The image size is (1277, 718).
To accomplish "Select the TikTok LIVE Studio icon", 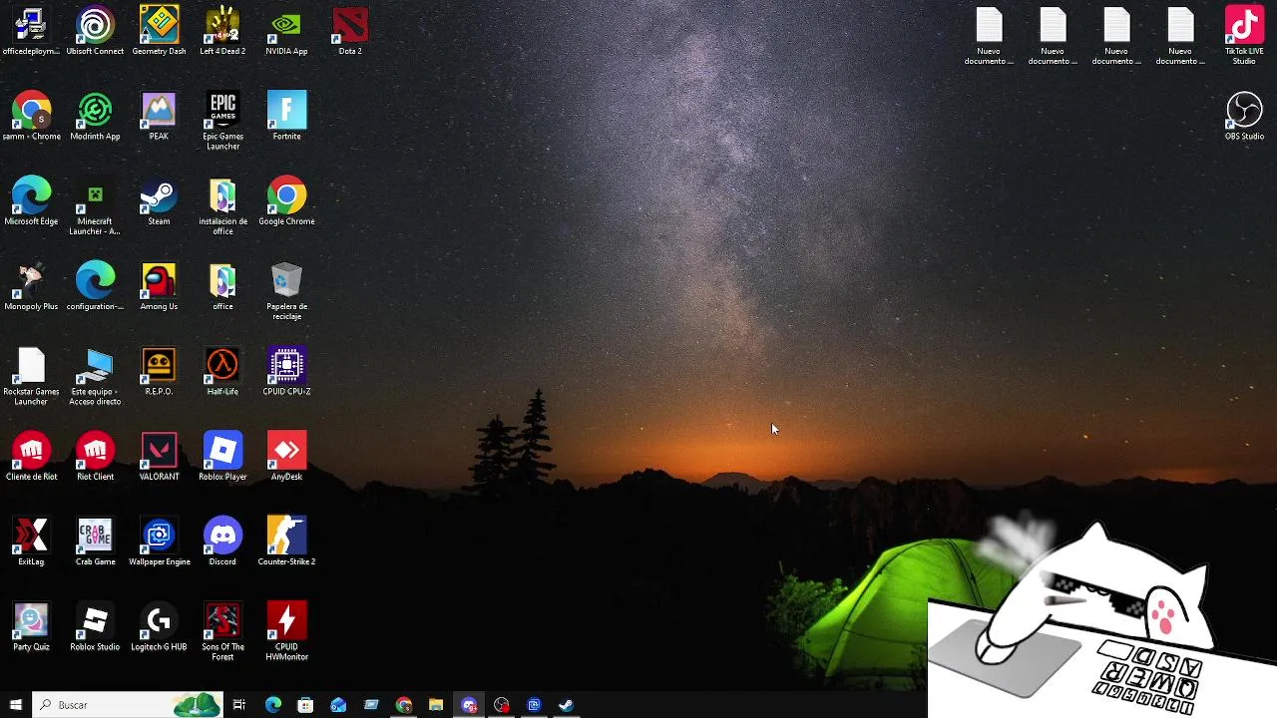I will [1244, 37].
